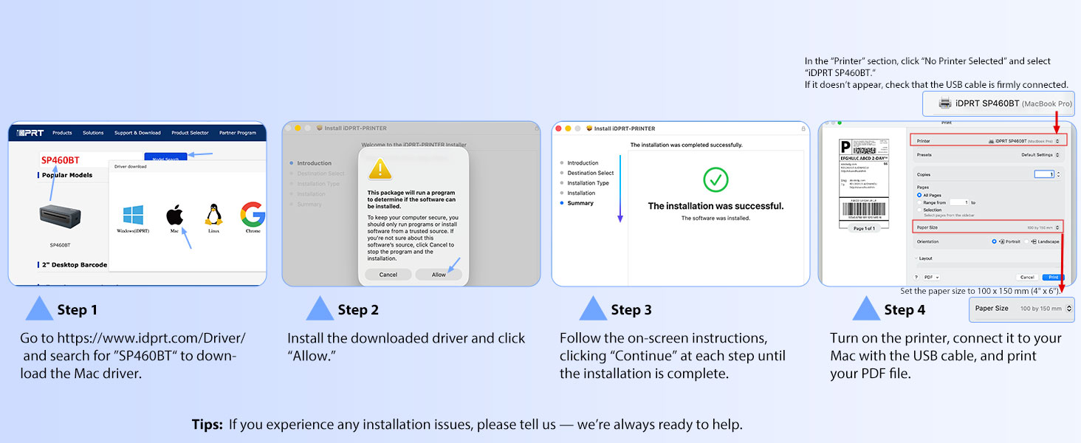The height and width of the screenshot is (443, 1081).
Task: Click the SP460BT printer product thumbnail
Action: coord(60,218)
